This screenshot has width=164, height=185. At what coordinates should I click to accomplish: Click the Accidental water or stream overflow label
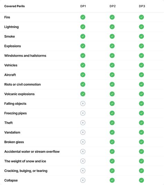tap(32, 151)
